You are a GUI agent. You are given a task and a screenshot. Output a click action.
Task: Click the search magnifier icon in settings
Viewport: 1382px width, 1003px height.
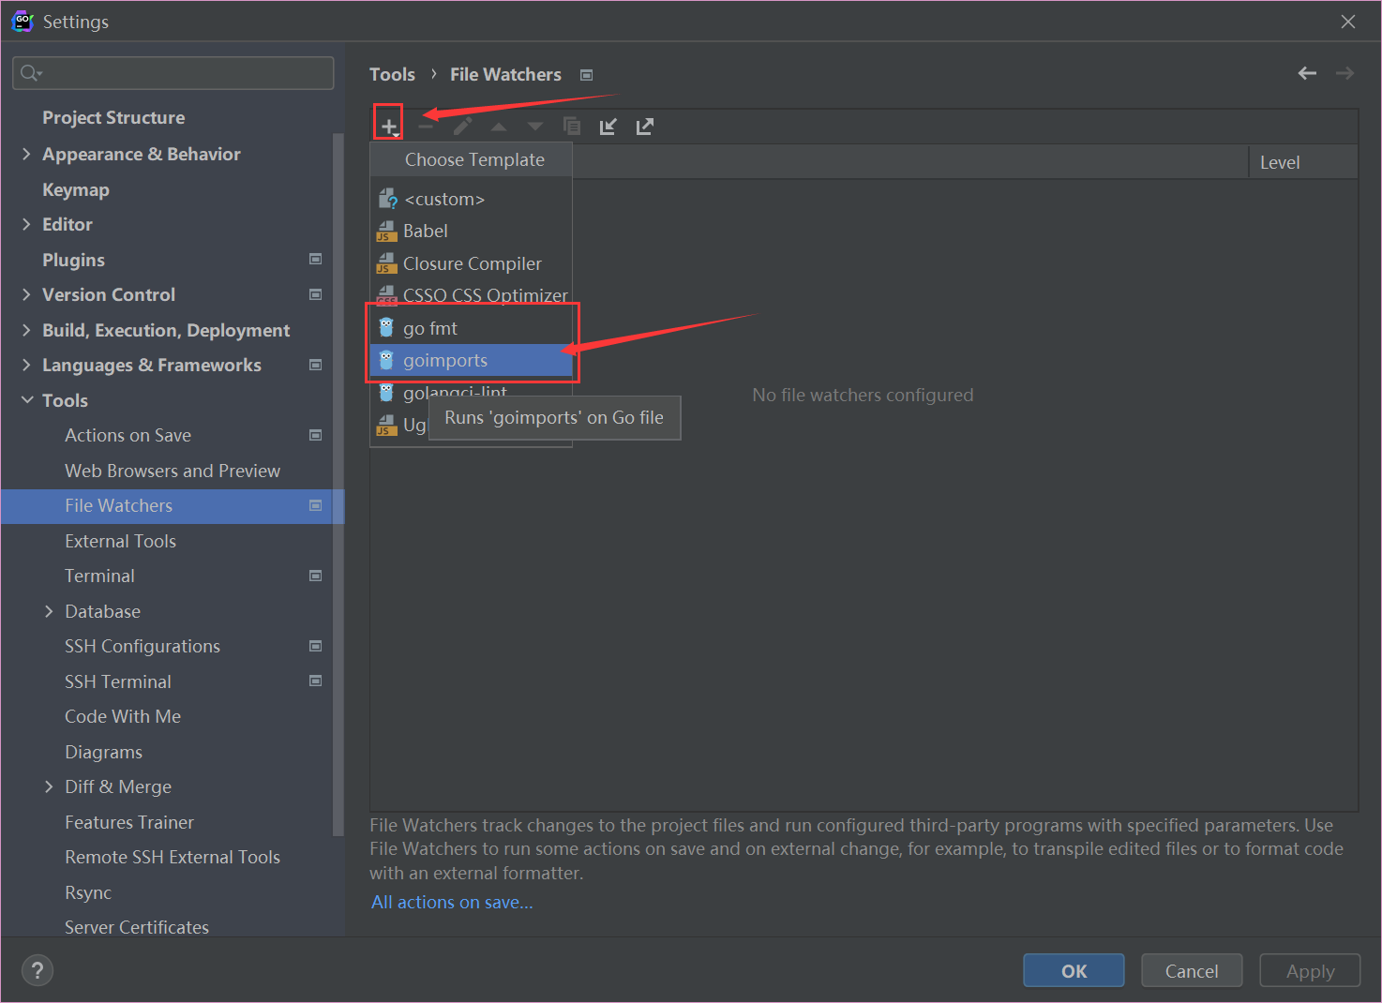point(30,73)
